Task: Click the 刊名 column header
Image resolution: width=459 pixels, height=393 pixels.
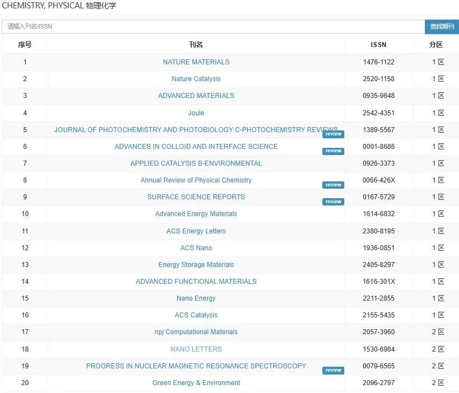Action: [196, 45]
